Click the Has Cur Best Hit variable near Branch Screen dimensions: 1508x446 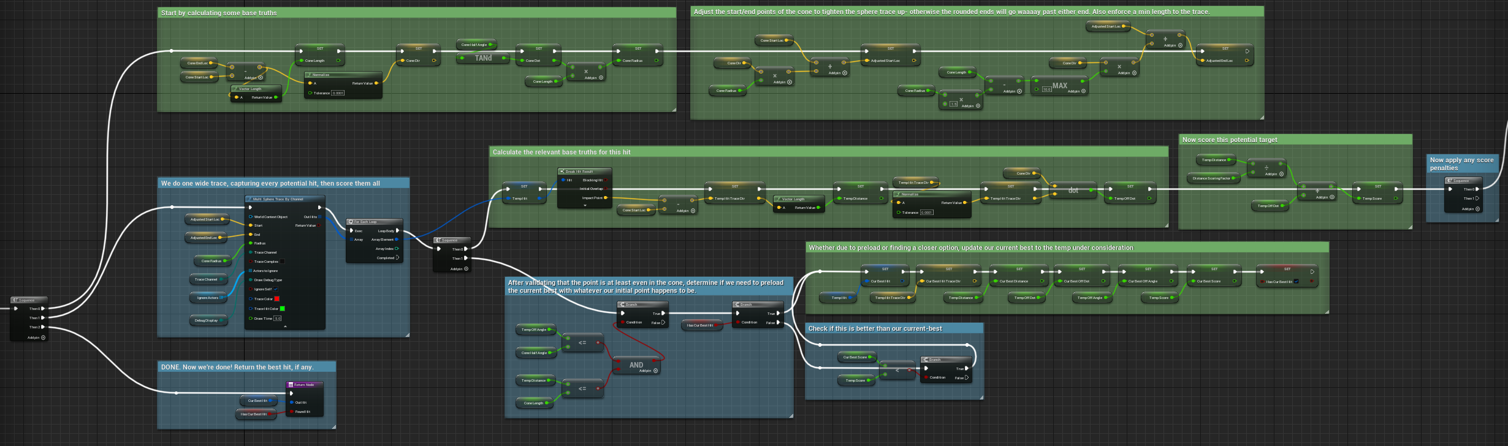[702, 325]
